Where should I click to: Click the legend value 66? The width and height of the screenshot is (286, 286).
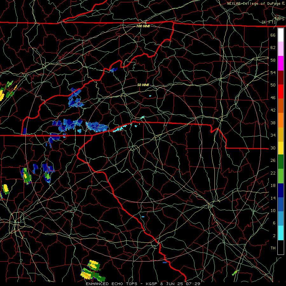(273, 35)
